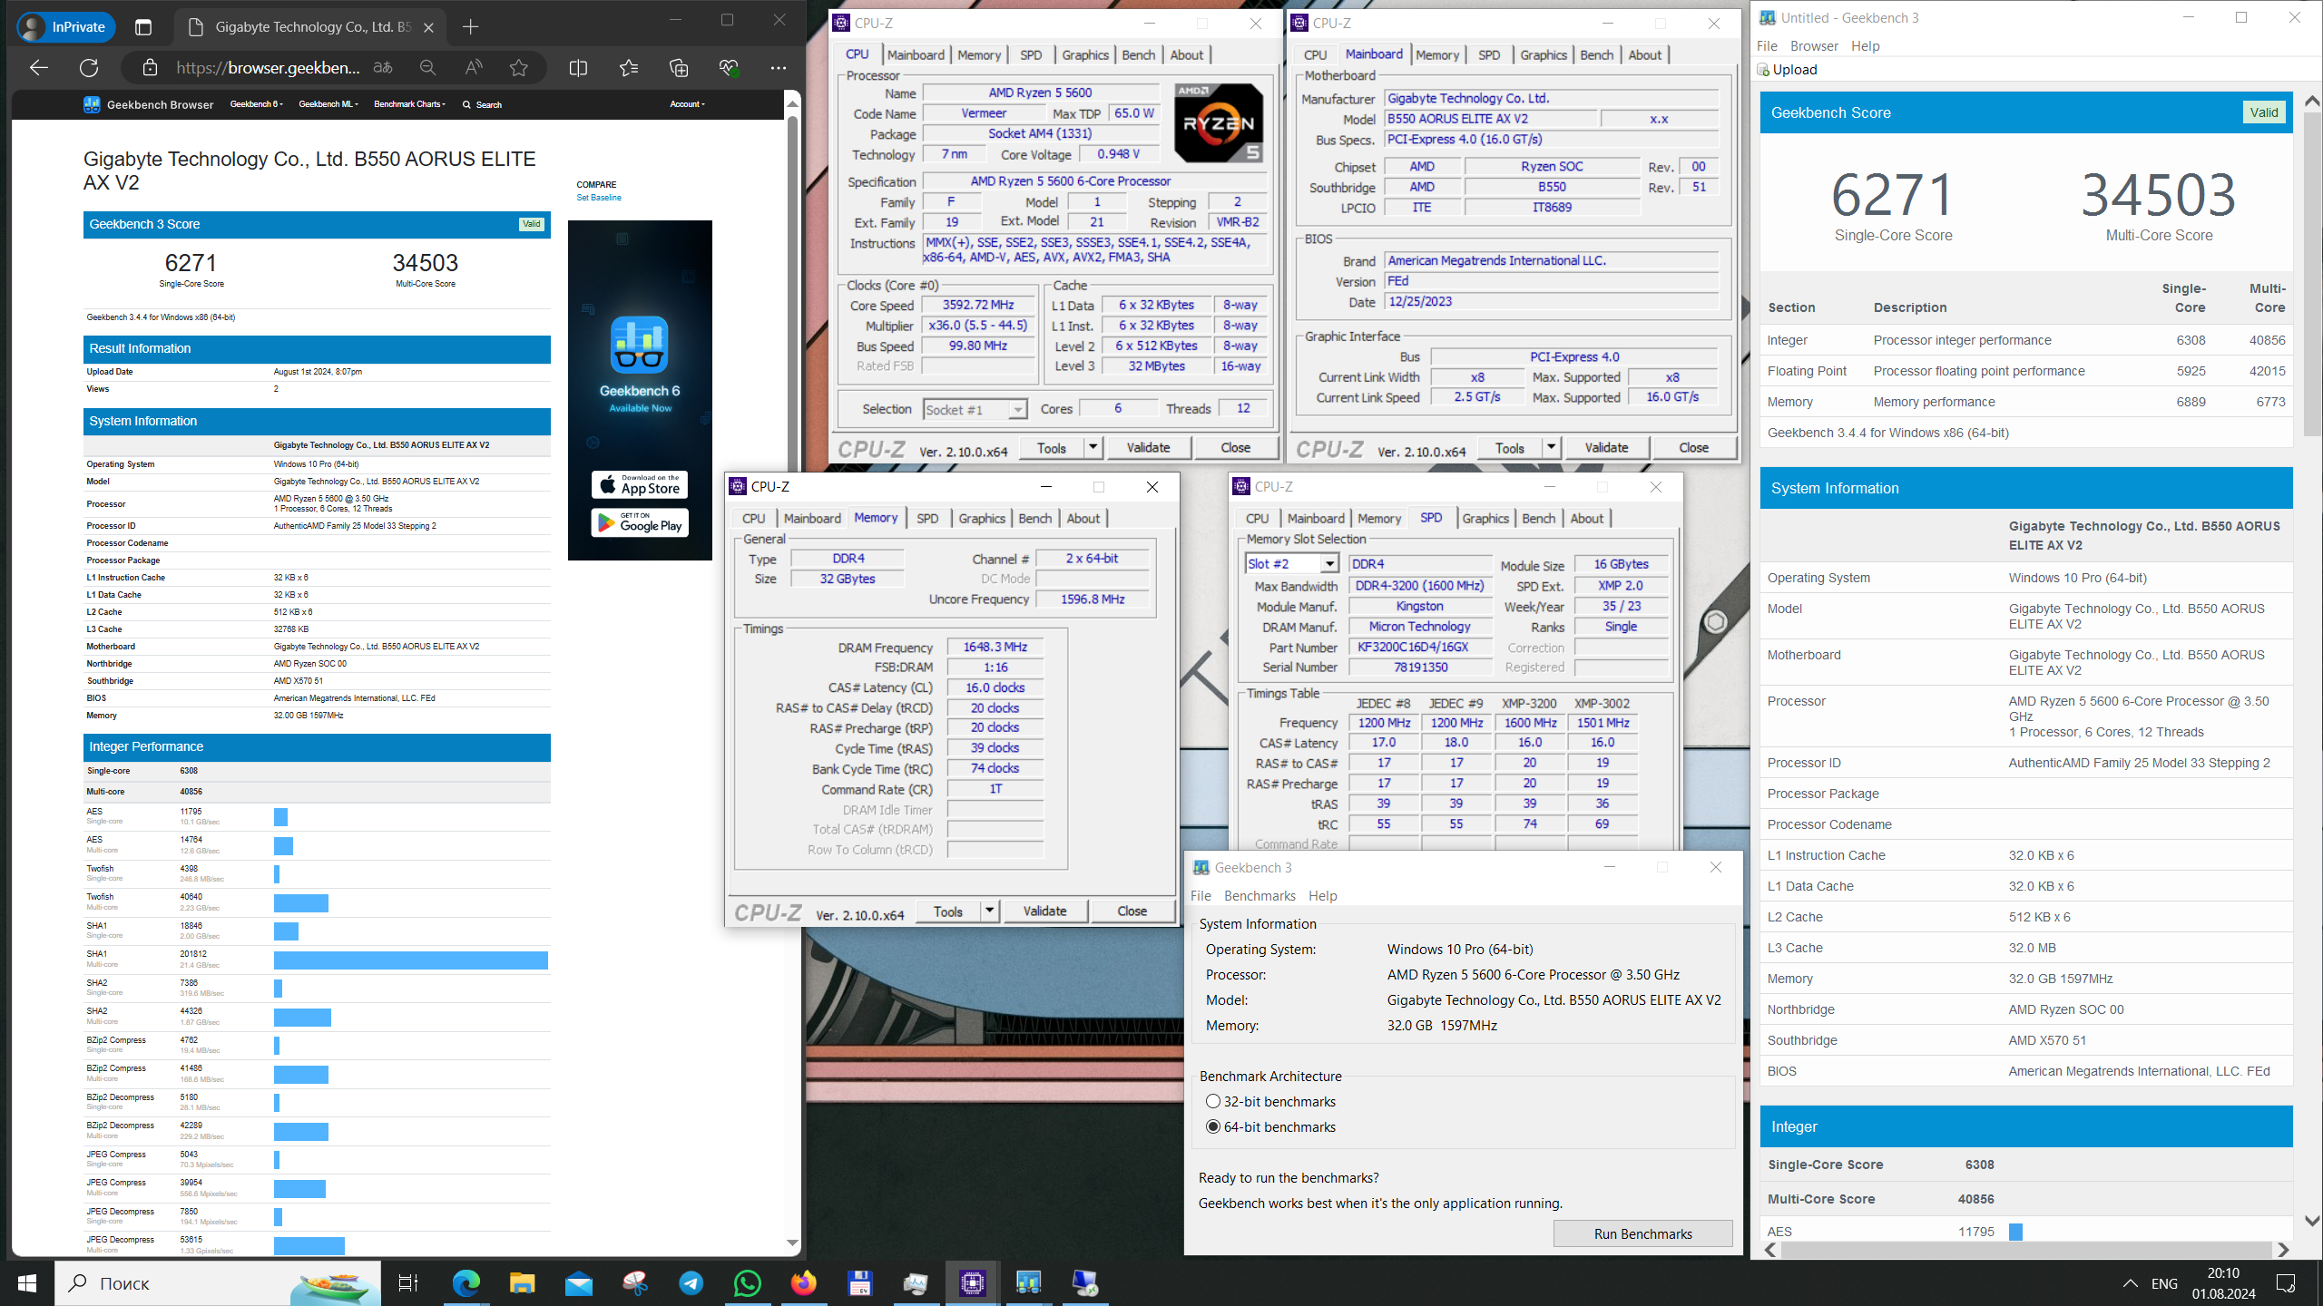Open Telegram from taskbar

(x=691, y=1282)
